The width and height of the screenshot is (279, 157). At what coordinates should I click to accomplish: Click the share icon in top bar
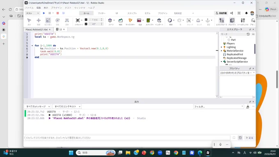(x=231, y=13)
